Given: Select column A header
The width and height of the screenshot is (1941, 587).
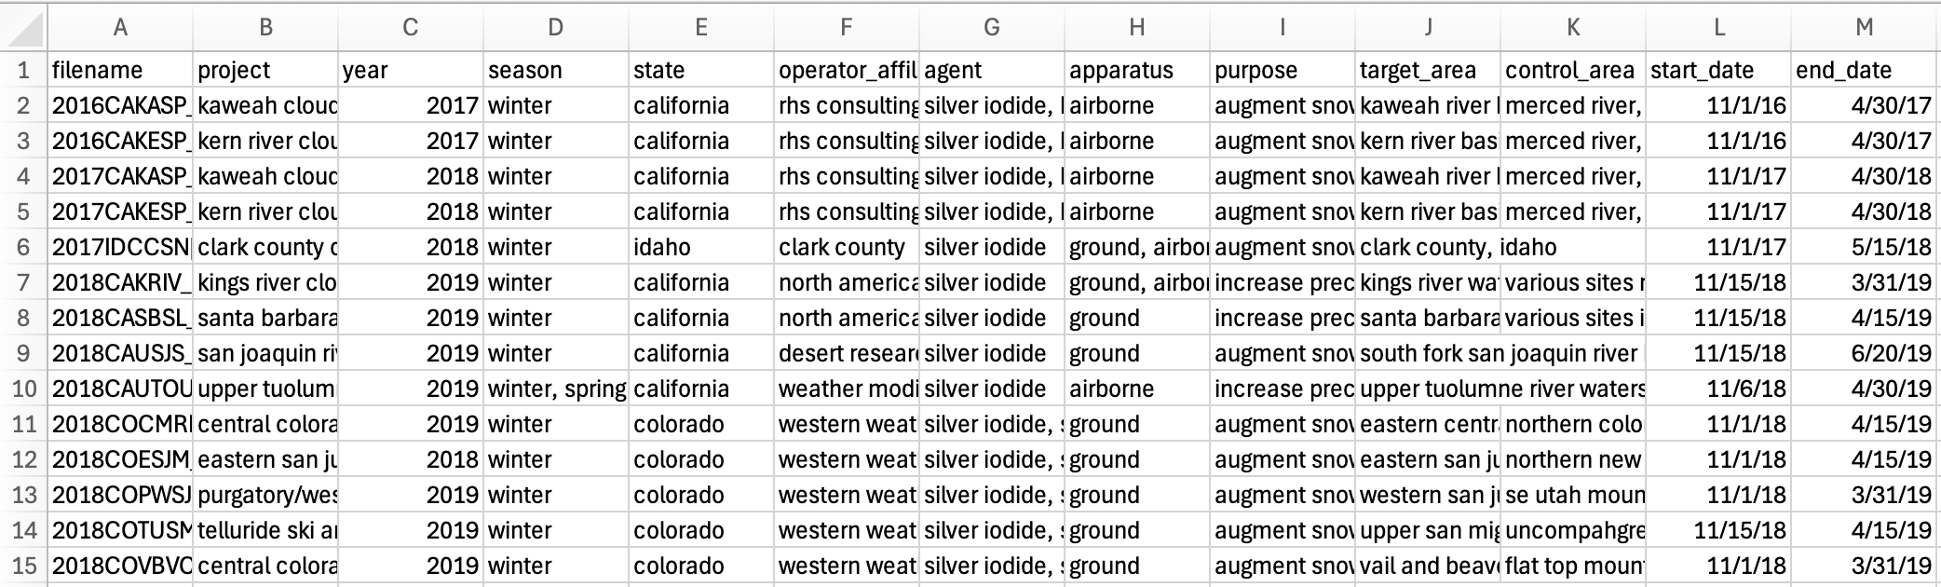Looking at the screenshot, I should pyautogui.click(x=120, y=28).
